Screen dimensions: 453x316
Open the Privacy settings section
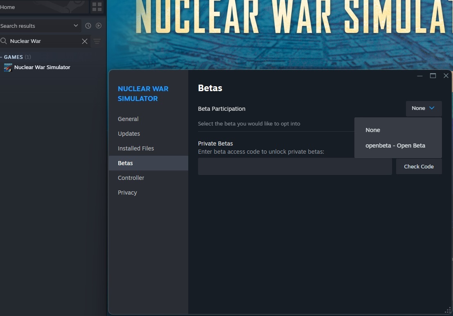127,192
